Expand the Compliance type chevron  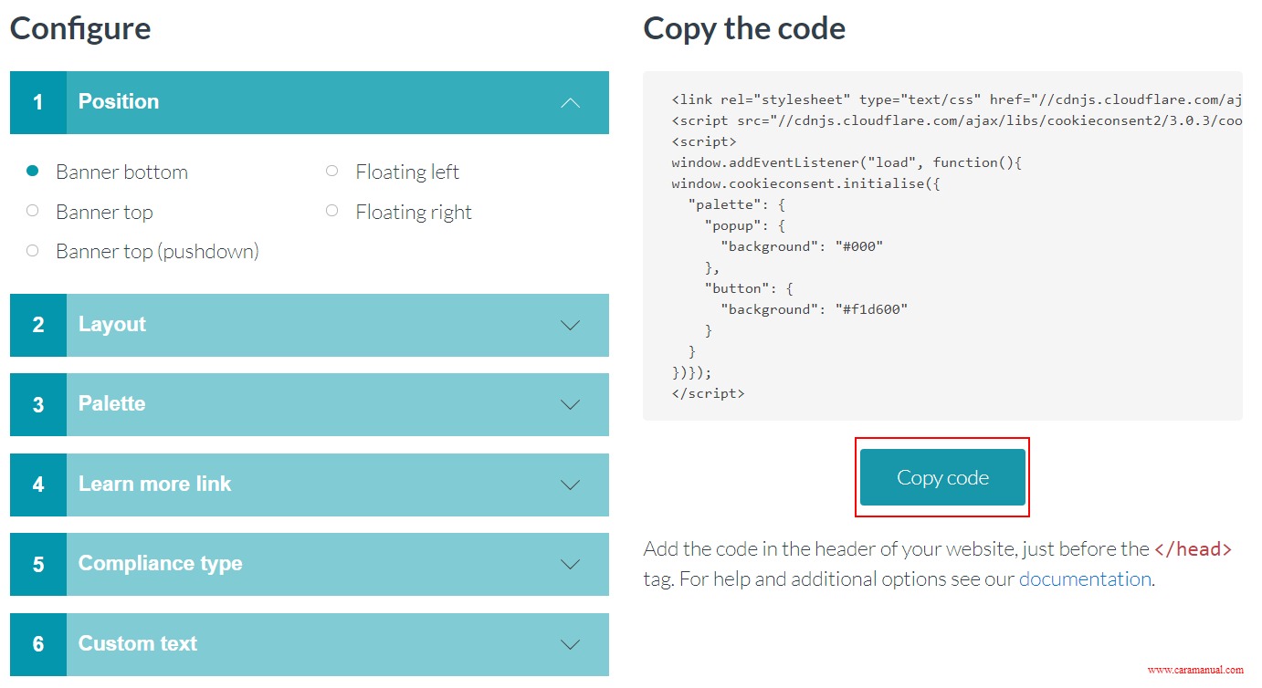tap(570, 564)
